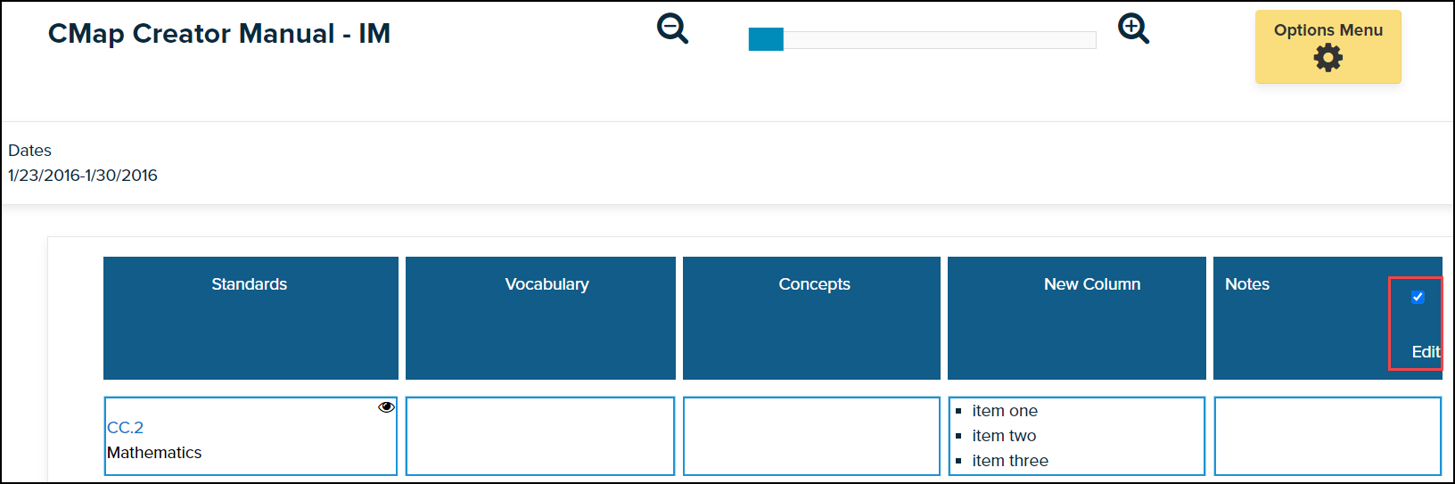Open the Options Menu
Screen dimensions: 1455x484
point(1328,30)
